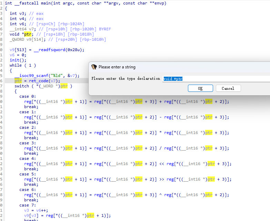
Task: Click the '>>' shift operator in case 5
Action: pyautogui.click(x=162, y=179)
